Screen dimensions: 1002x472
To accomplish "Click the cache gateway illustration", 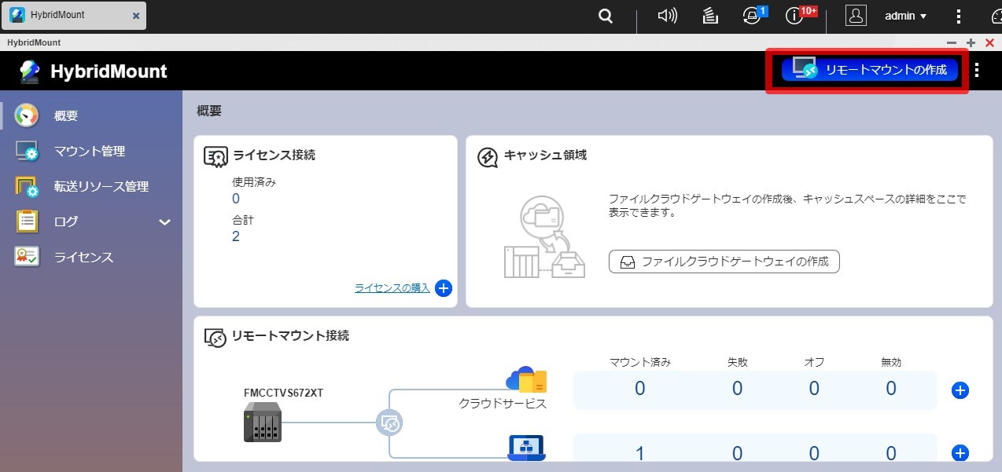I will coord(545,237).
